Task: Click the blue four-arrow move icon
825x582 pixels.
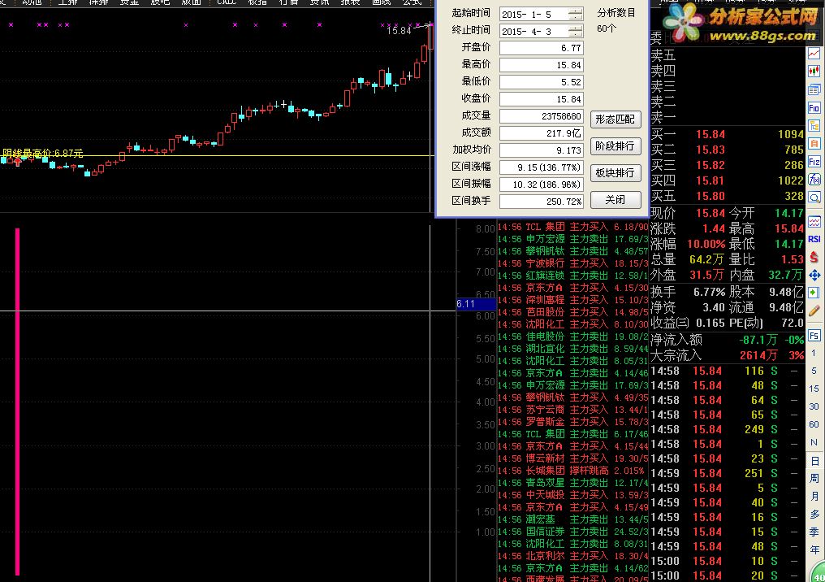Action: [814, 275]
